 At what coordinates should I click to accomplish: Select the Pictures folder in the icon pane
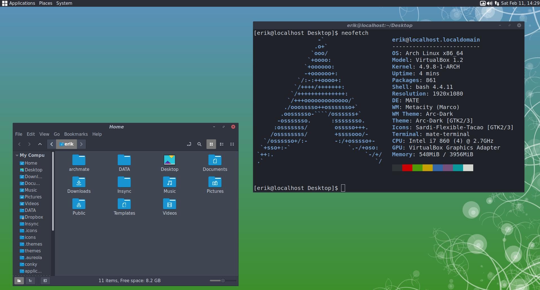215,185
